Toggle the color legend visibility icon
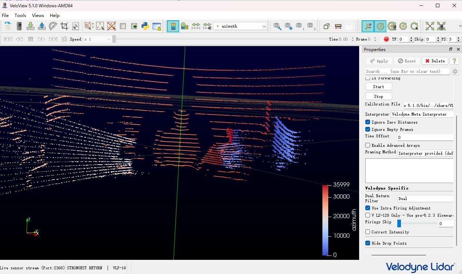The width and height of the screenshot is (462, 274). click(x=173, y=26)
